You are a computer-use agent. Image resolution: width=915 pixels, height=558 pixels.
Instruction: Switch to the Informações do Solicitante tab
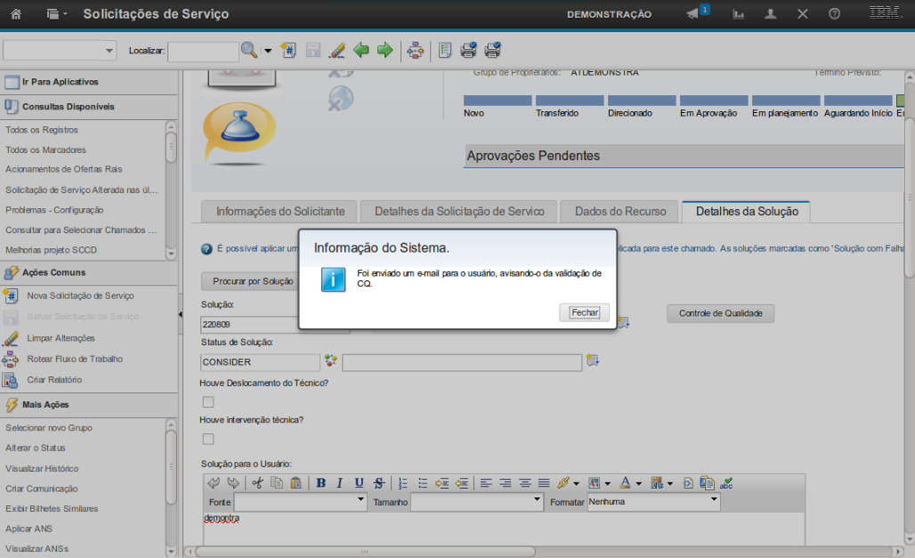279,212
